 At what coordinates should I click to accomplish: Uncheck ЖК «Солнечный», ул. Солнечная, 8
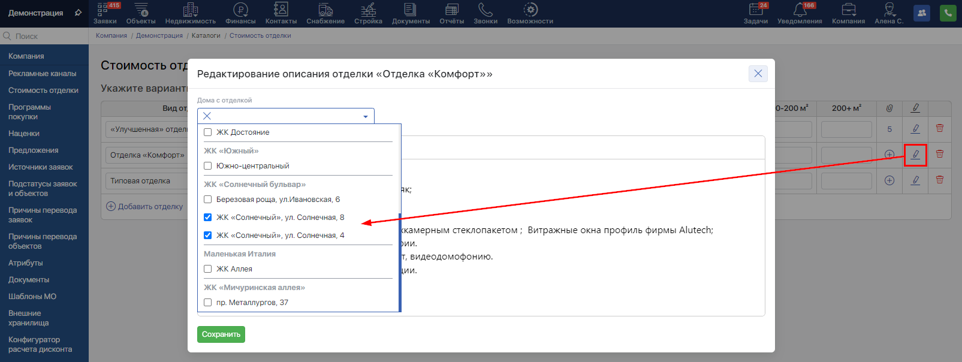208,218
